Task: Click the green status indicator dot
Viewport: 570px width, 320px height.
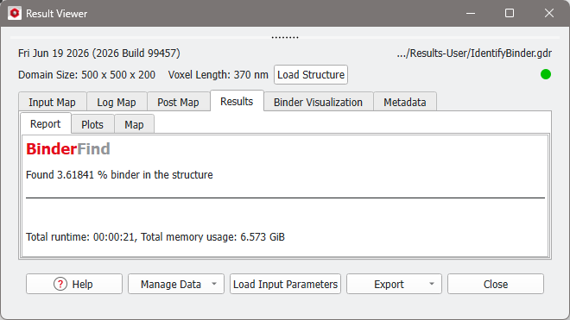Action: point(546,74)
